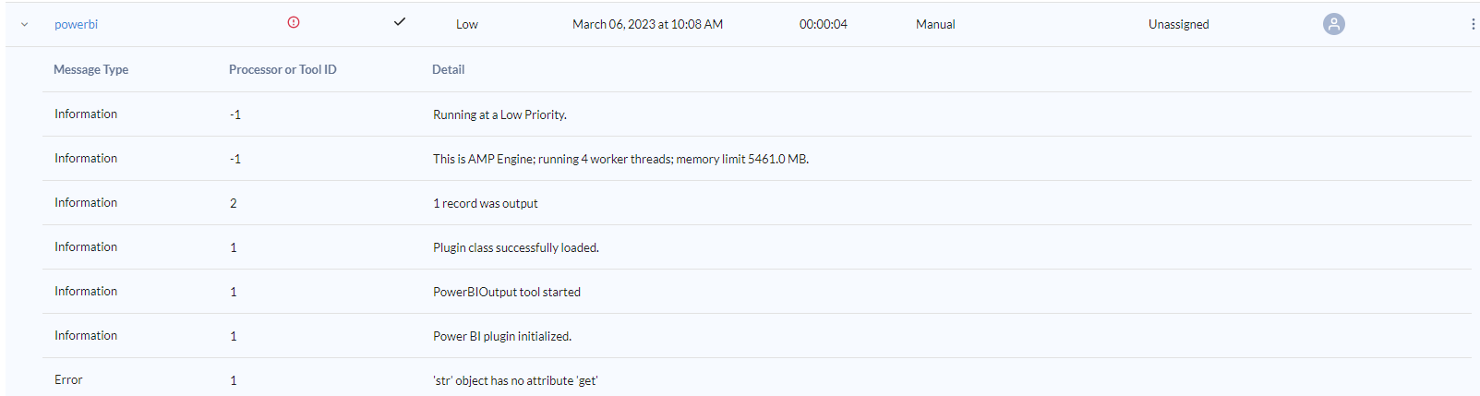1480x396 pixels.
Task: Click the Manual run type cell
Action: pyautogui.click(x=935, y=25)
